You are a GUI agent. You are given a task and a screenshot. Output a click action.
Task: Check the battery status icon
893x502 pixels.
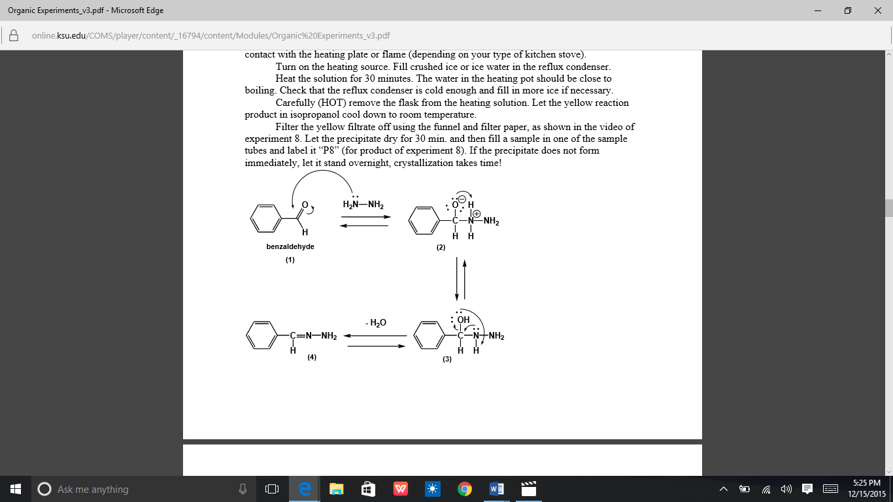click(745, 489)
